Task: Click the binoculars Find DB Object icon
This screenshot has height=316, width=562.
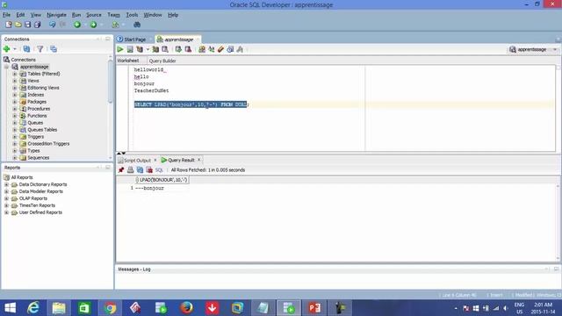Action: (x=137, y=25)
